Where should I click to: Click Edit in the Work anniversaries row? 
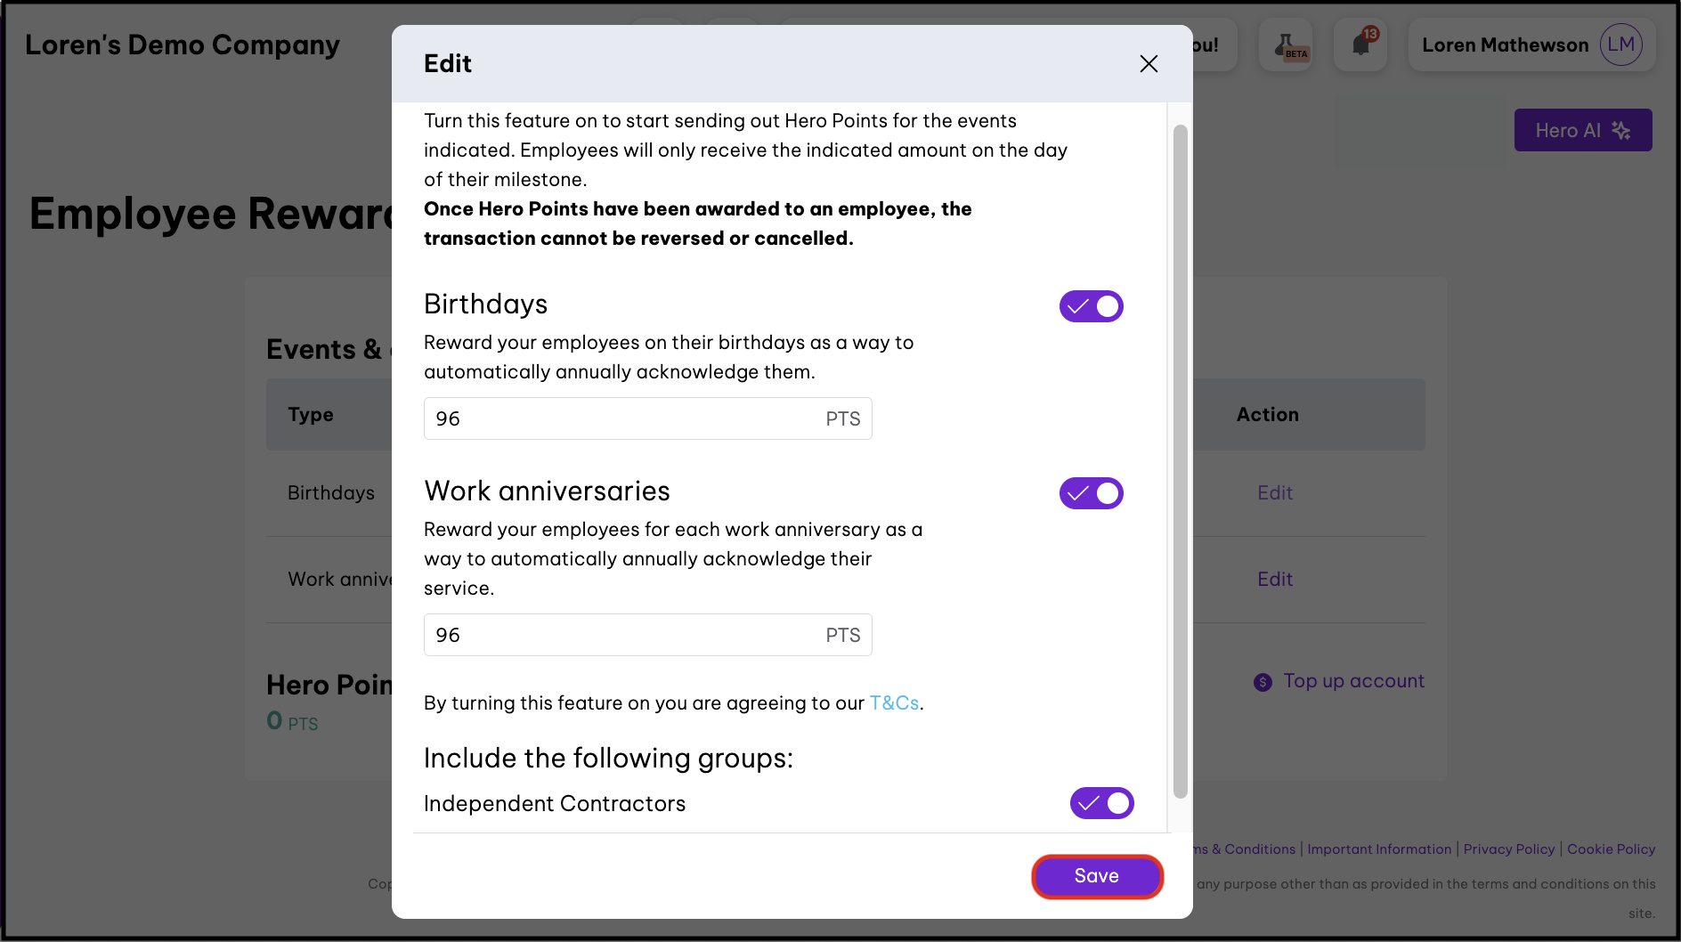click(1275, 580)
